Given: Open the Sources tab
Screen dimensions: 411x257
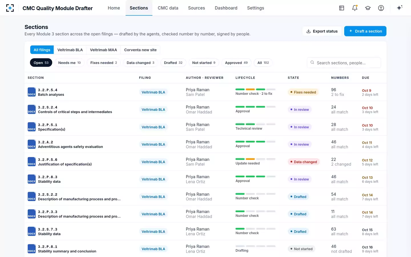Looking at the screenshot, I should click(196, 8).
